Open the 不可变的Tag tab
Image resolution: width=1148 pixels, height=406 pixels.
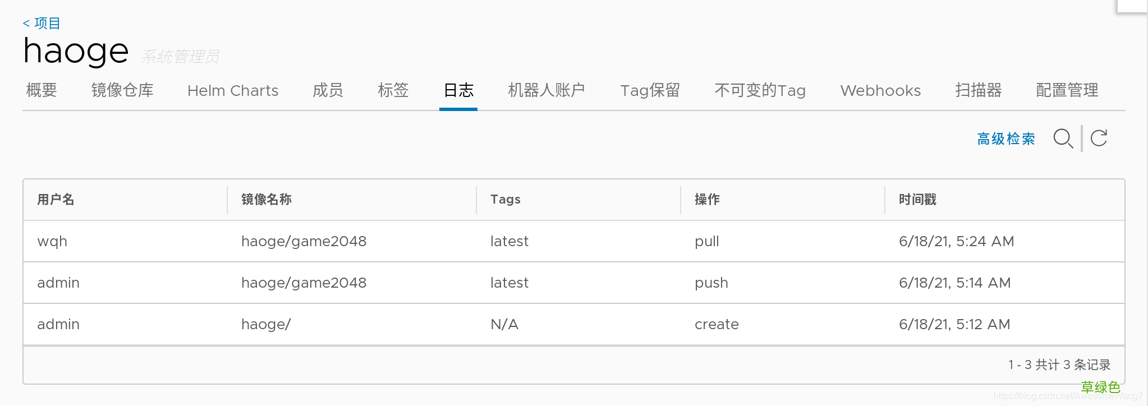[760, 90]
